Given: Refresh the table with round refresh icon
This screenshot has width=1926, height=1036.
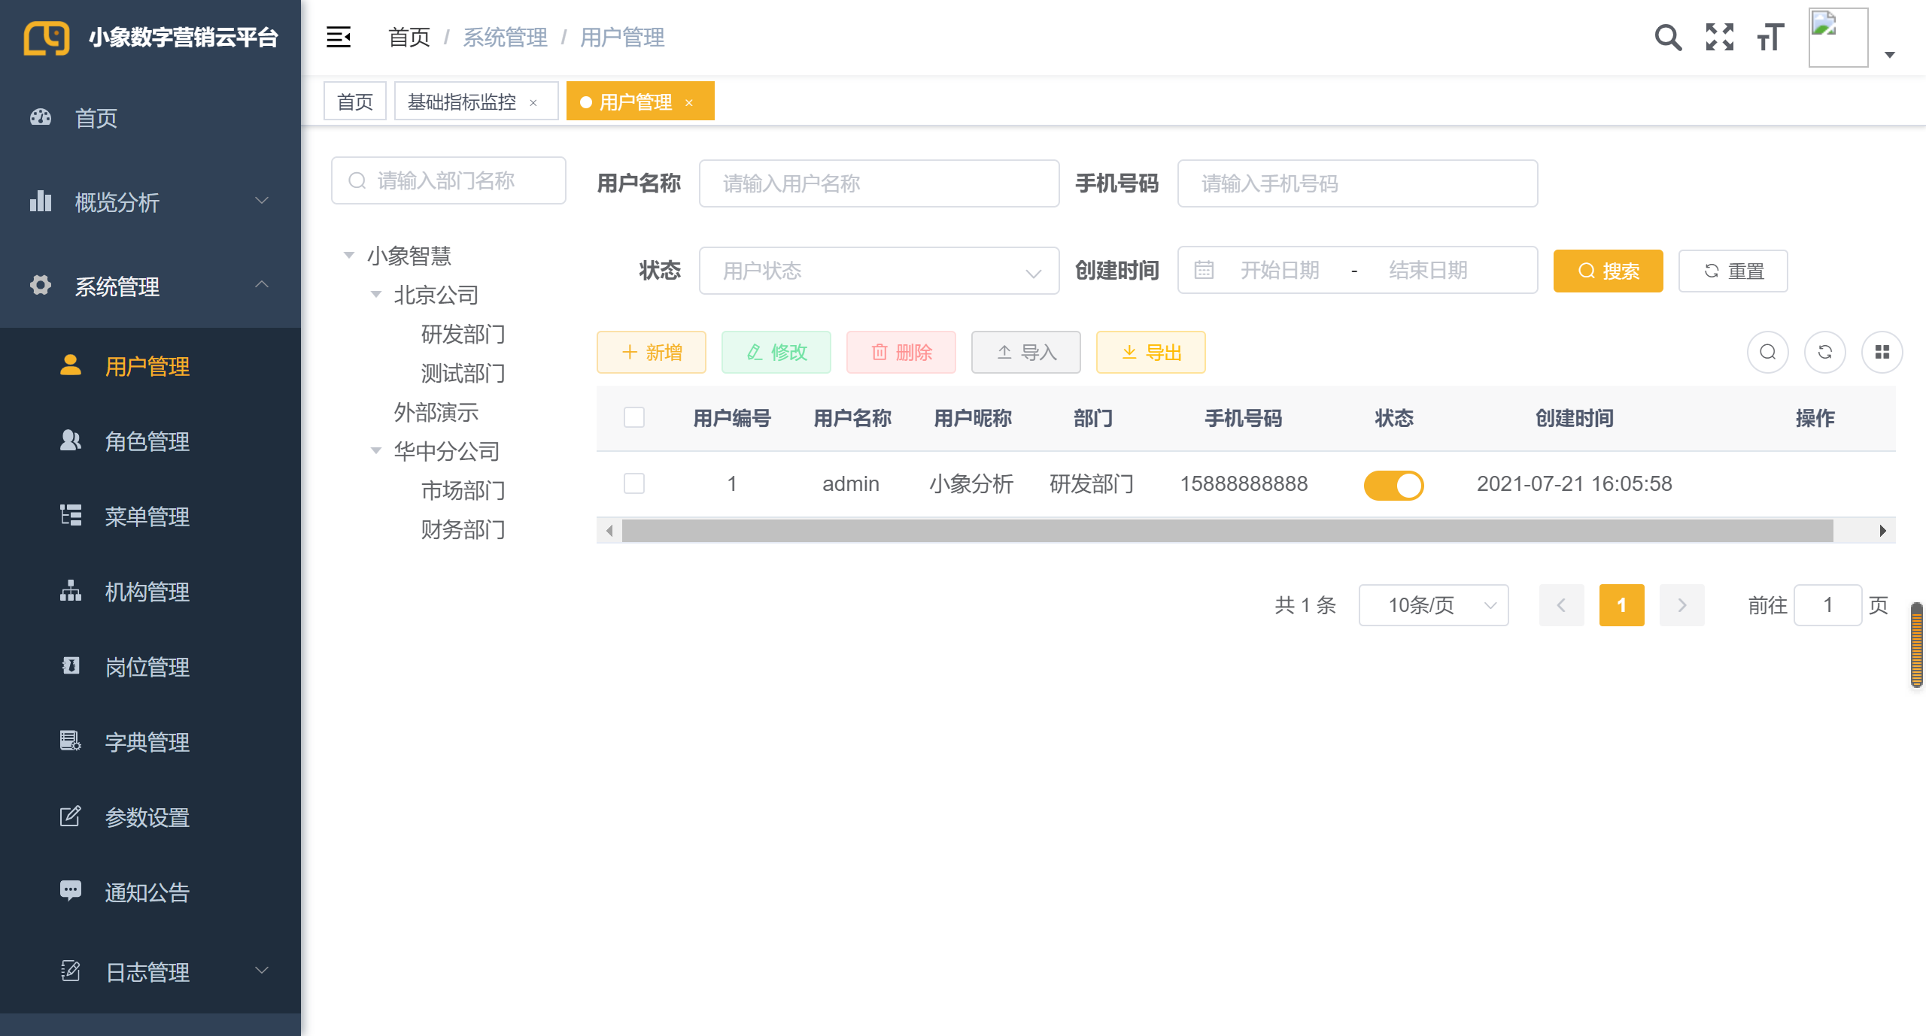Looking at the screenshot, I should (x=1824, y=352).
